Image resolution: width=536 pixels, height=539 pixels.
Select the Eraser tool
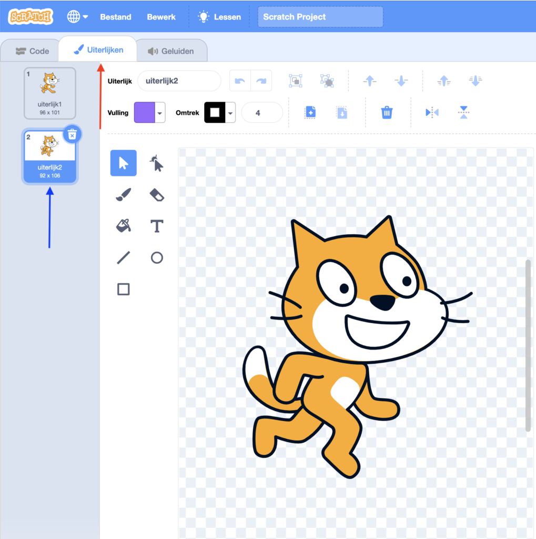tap(157, 195)
